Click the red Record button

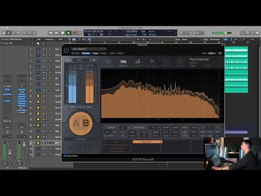tap(74, 33)
